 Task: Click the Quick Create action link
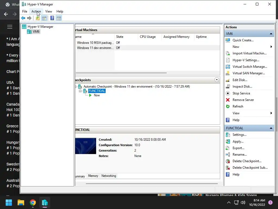(x=243, y=40)
